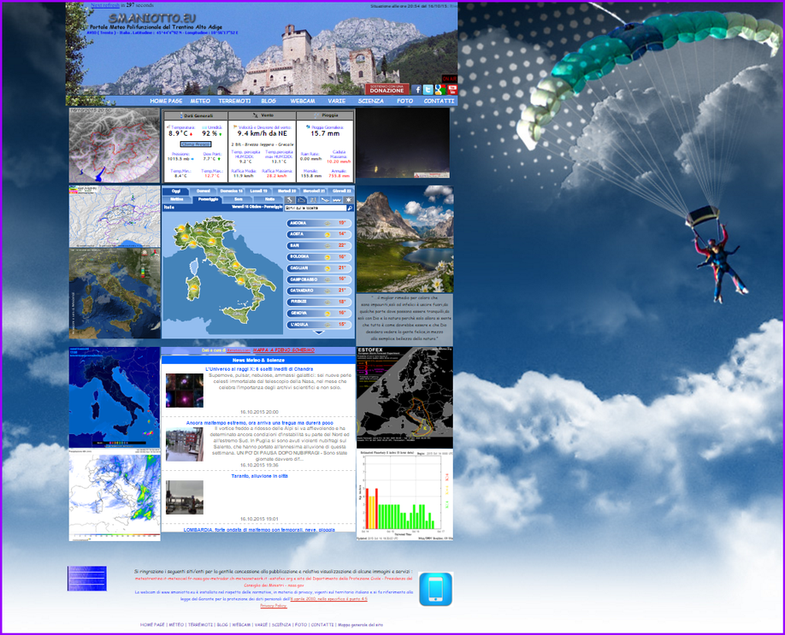
Task: Open the Twitter social icon
Action: pyautogui.click(x=428, y=90)
